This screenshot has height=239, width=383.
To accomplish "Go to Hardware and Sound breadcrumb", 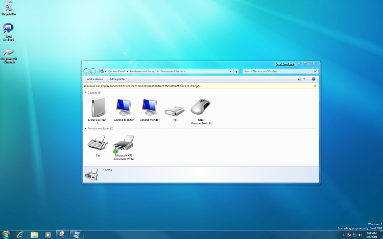I will [142, 71].
